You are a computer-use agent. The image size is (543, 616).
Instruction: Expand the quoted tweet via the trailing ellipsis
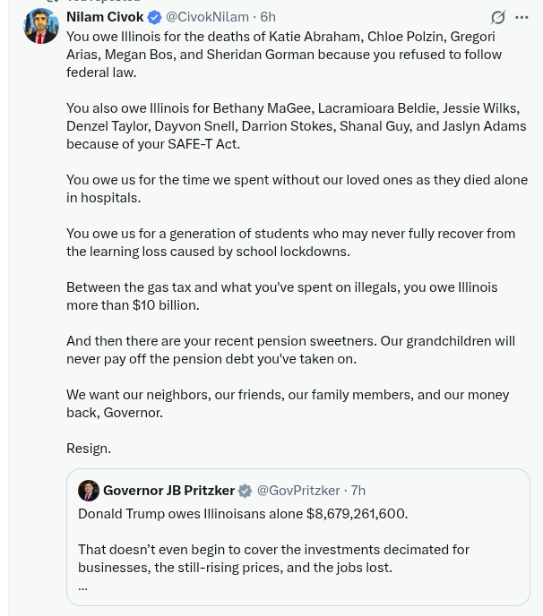[x=82, y=586]
